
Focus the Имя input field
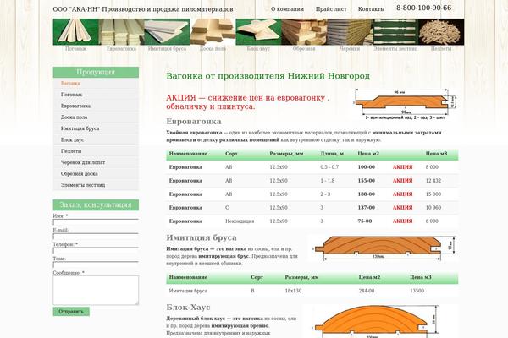coord(96,222)
